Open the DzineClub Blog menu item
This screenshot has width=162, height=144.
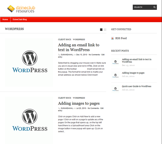coord(19,20)
